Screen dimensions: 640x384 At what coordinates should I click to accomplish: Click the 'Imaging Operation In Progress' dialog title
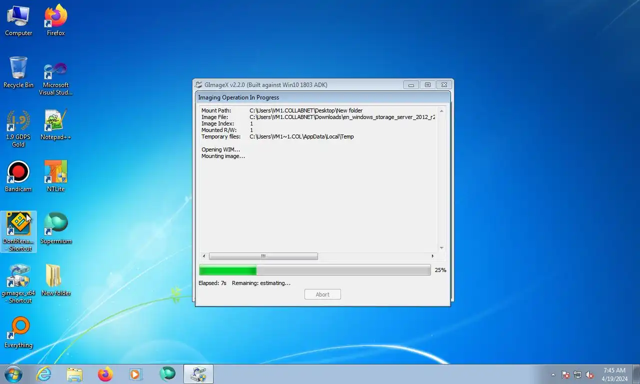click(238, 97)
